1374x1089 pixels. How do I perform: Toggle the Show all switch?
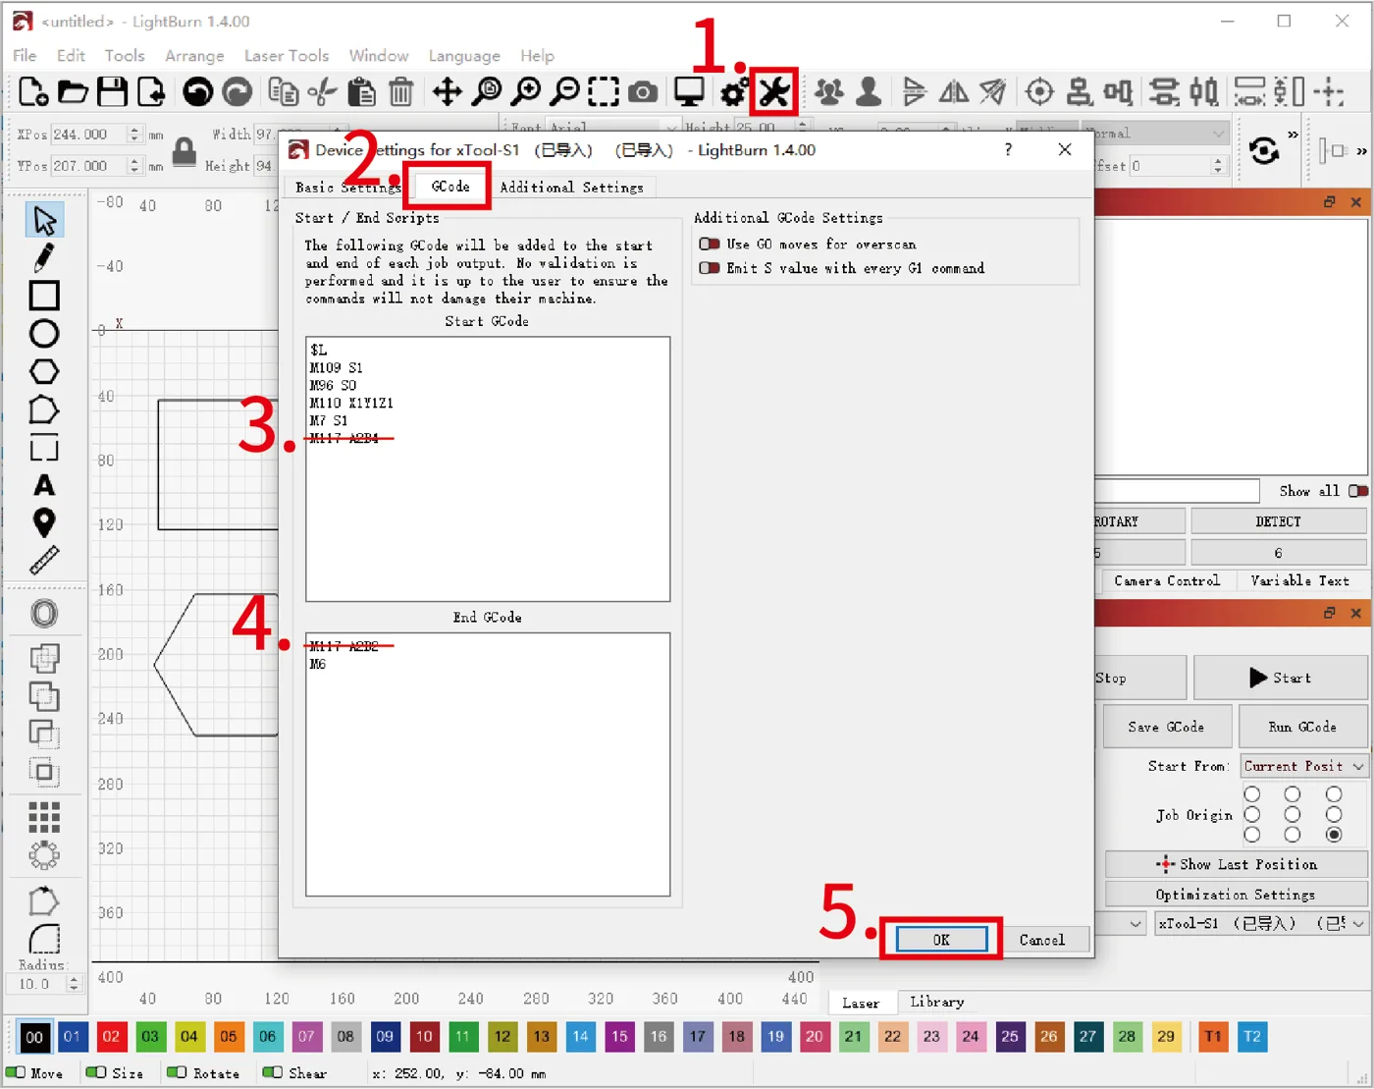point(1358,491)
